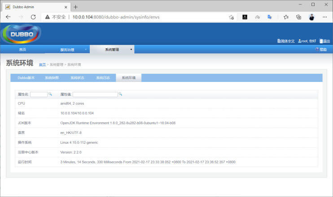Click the Linux 4.15.0-112-generic value
333x197 pixels.
coord(79,142)
